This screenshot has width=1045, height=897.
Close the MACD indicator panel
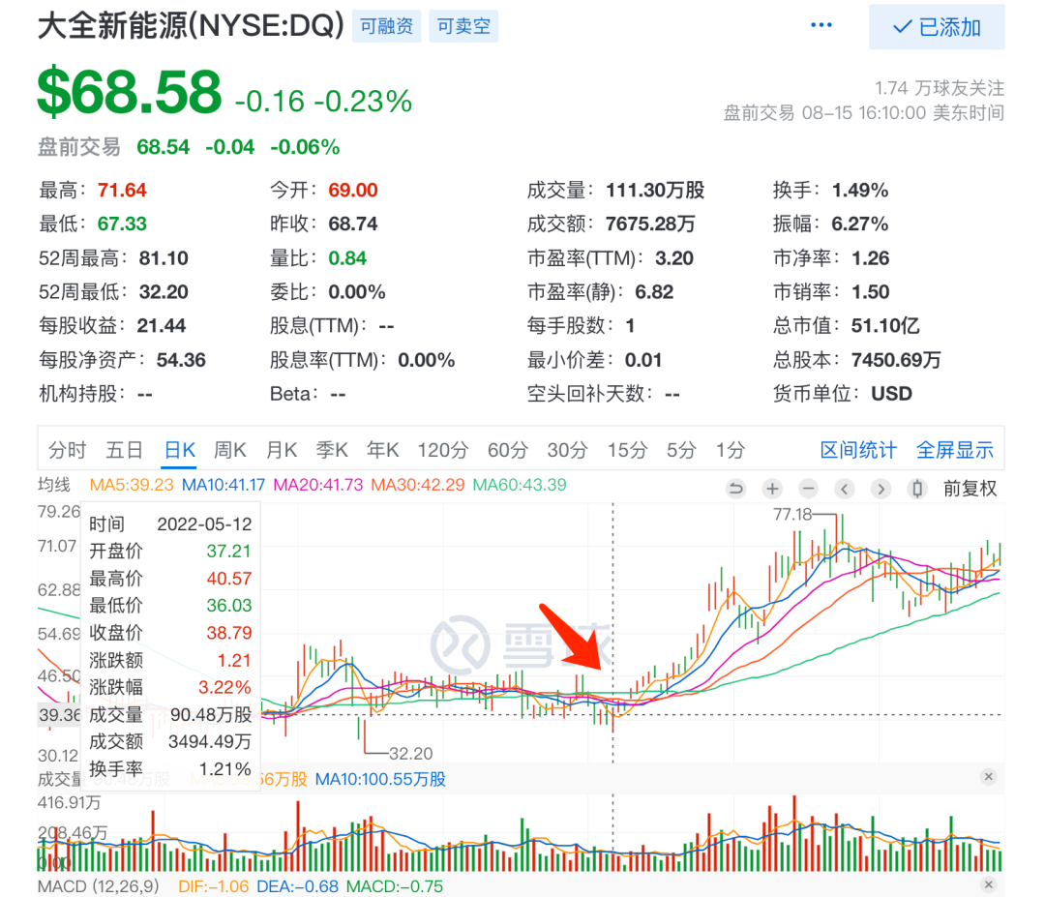click(x=988, y=884)
